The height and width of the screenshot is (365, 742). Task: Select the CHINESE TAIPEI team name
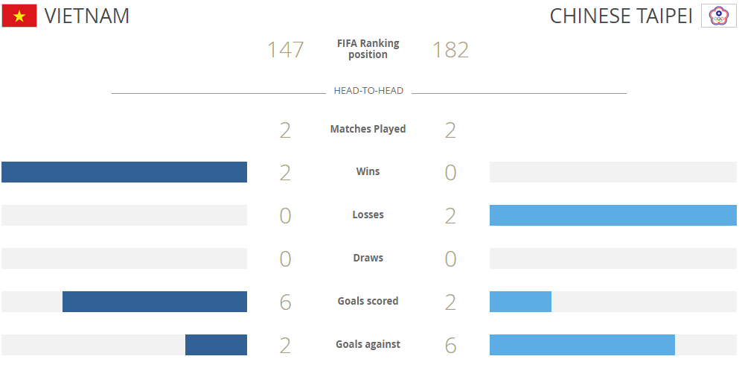point(621,16)
